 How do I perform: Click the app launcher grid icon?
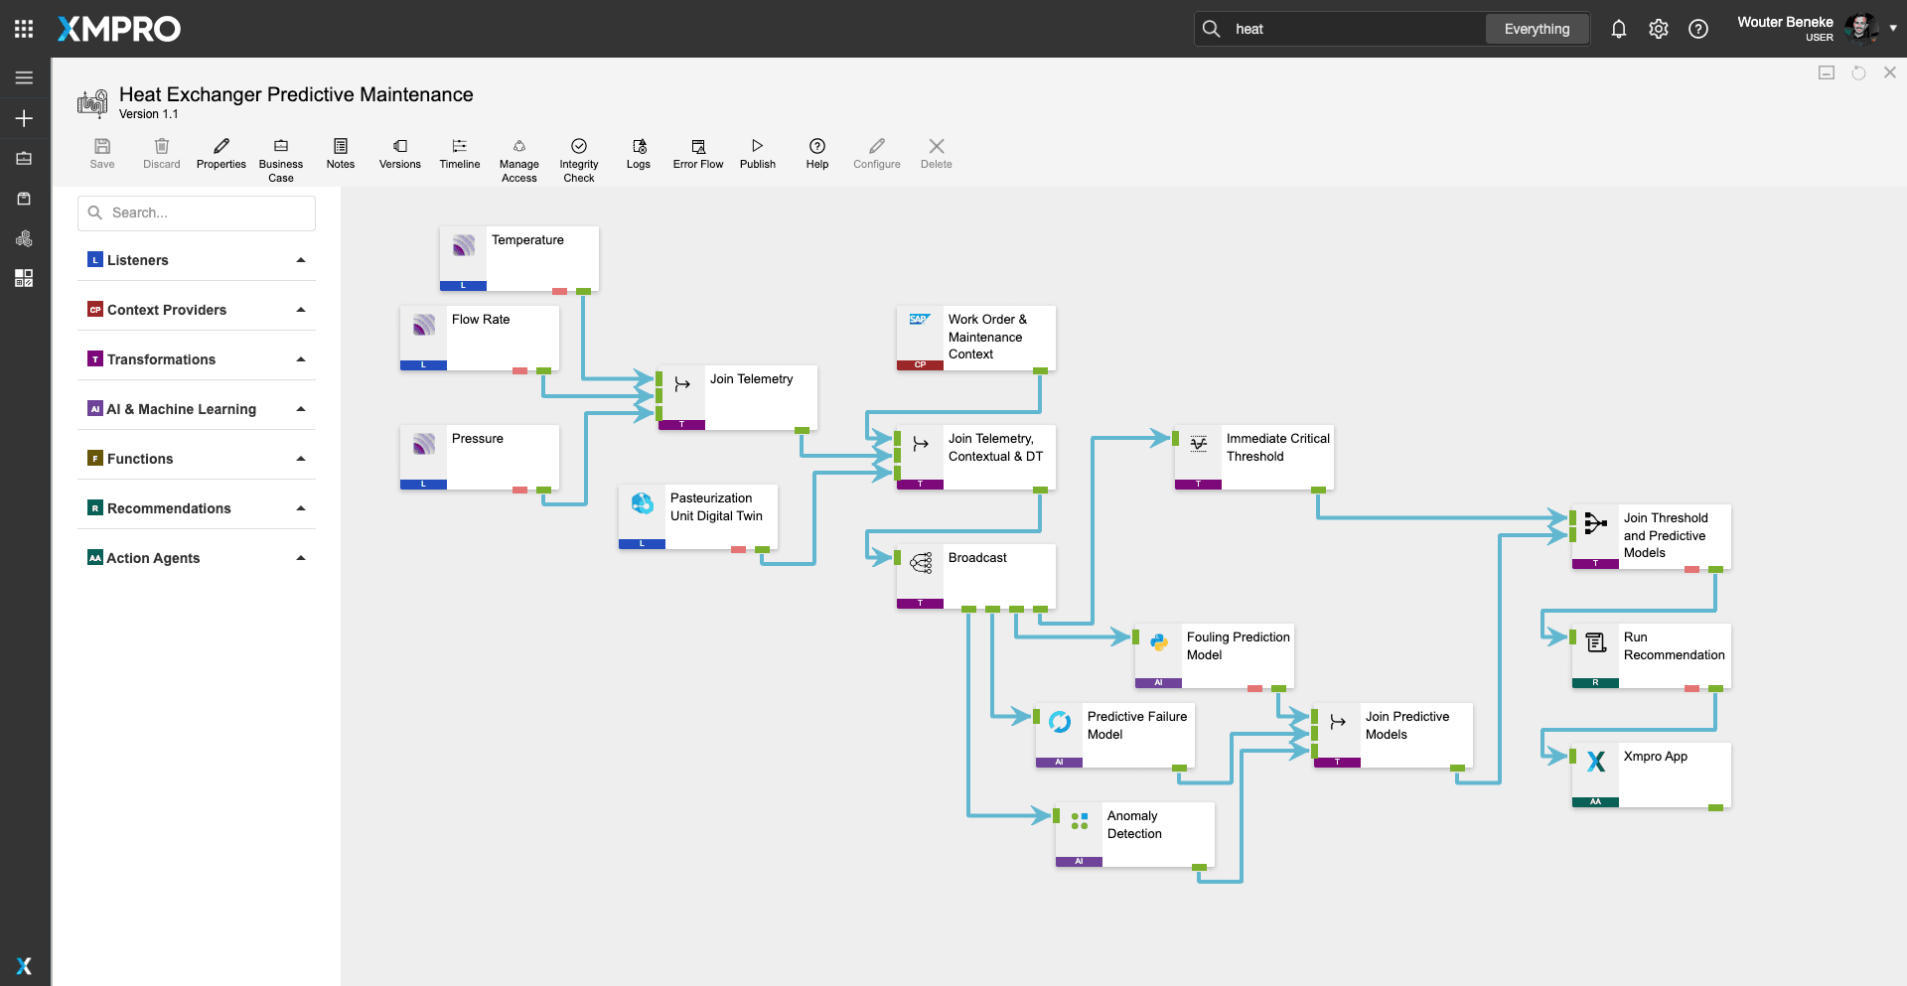coord(24,29)
